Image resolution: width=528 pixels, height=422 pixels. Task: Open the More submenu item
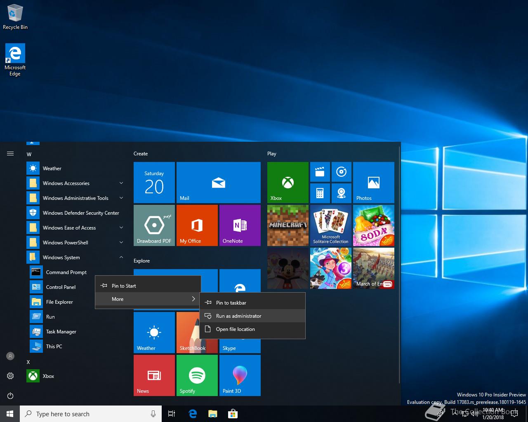tap(148, 299)
